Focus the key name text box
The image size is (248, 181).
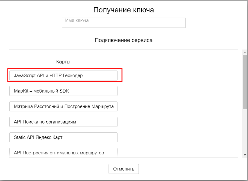[x=123, y=23]
